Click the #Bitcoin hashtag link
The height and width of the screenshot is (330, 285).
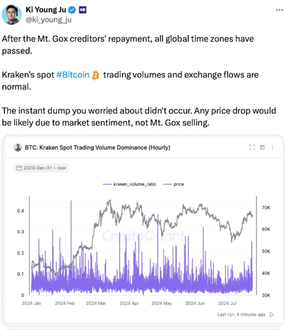[73, 75]
